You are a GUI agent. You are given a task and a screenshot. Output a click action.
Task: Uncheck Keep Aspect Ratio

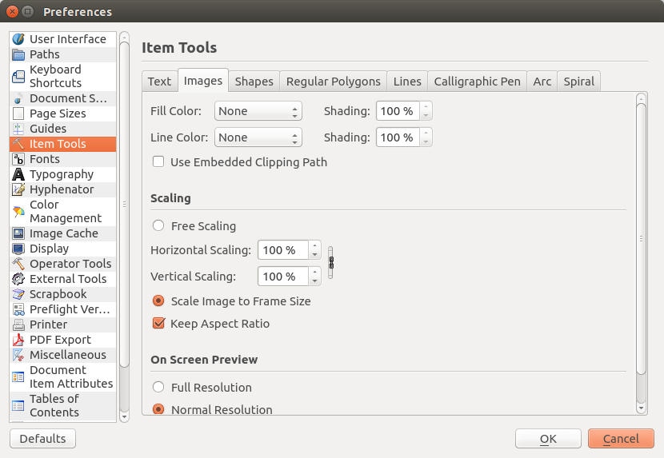pyautogui.click(x=158, y=324)
